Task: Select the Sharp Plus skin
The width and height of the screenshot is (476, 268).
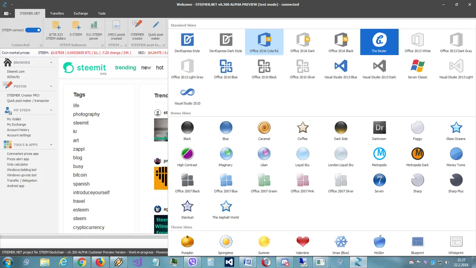Action: [x=456, y=182]
